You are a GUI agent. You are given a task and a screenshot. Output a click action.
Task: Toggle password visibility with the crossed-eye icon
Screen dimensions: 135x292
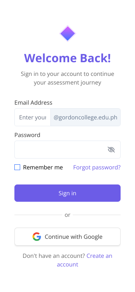click(x=111, y=150)
